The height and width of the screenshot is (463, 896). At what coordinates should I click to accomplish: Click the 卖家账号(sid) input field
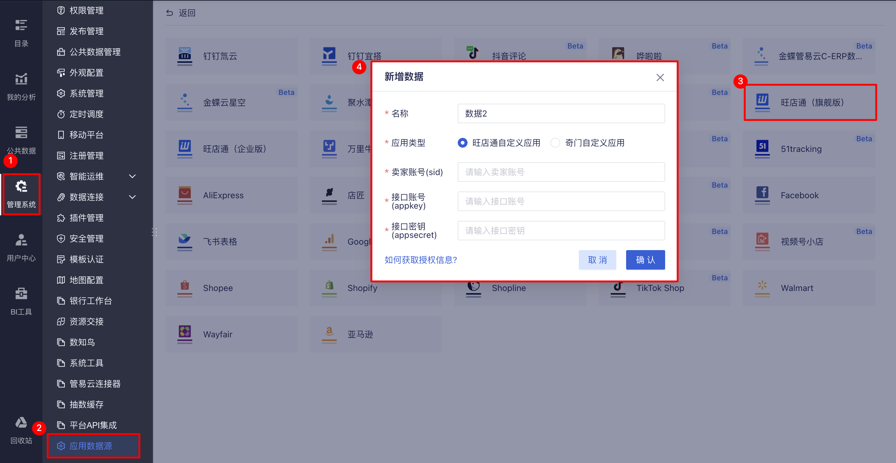pos(561,172)
